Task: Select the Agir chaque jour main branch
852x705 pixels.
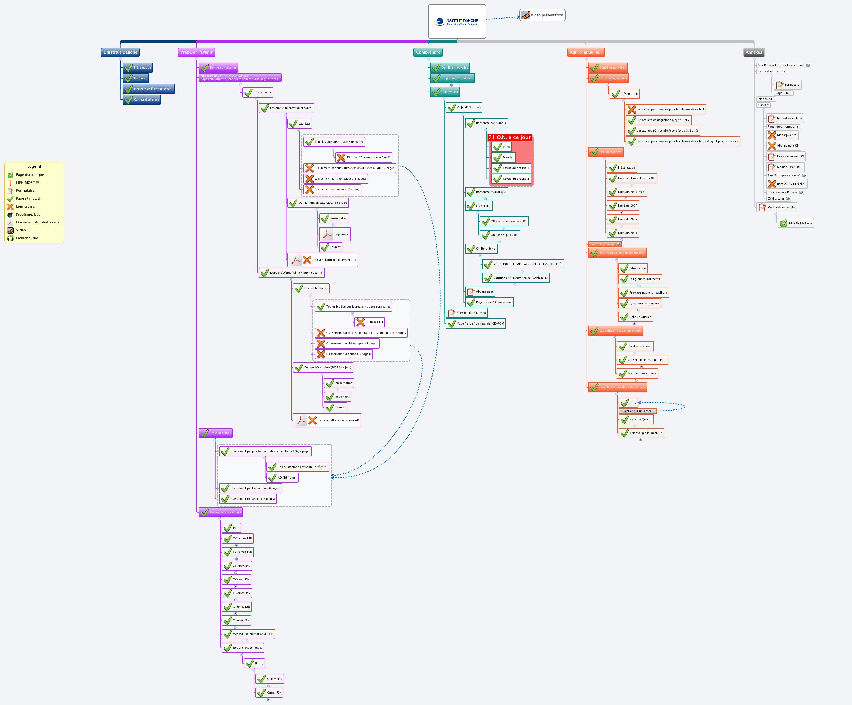Action: pyautogui.click(x=586, y=52)
